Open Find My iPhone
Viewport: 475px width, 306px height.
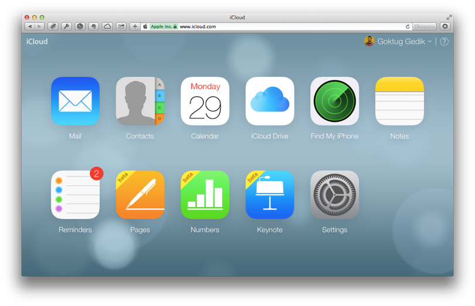[334, 101]
